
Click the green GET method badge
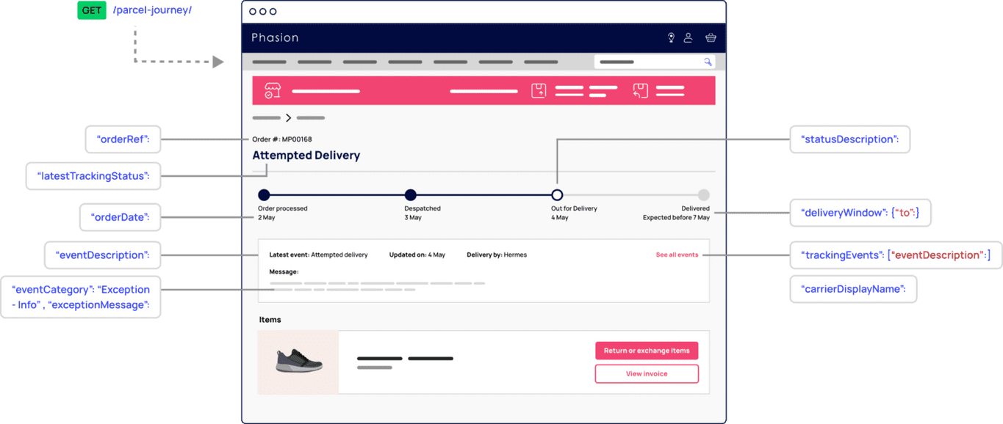92,11
